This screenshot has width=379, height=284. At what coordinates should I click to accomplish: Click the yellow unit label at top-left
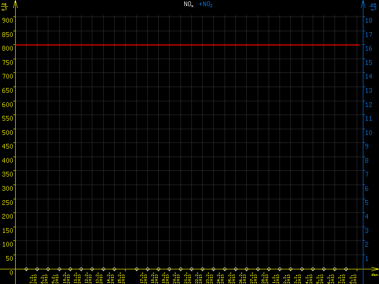coord(4,6)
